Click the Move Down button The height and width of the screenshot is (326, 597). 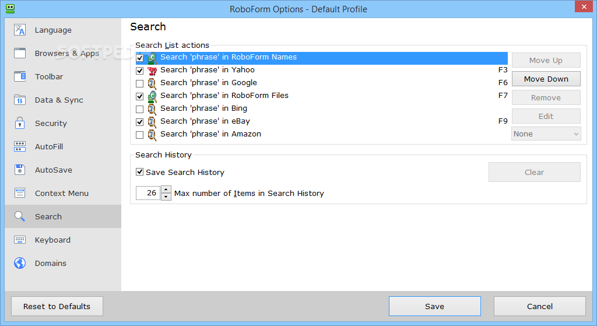(x=546, y=79)
